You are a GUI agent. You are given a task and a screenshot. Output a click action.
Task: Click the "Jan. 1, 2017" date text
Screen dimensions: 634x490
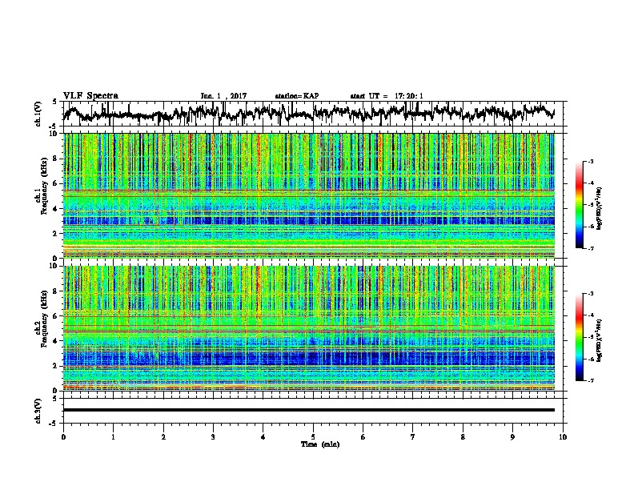pos(223,96)
